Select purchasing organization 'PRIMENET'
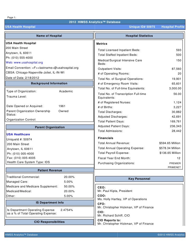This screenshot has height=249, width=192. [x=174, y=167]
